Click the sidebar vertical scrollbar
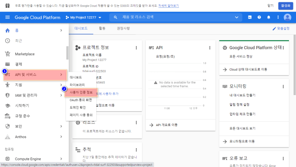This screenshot has height=167, width=296. point(67,53)
